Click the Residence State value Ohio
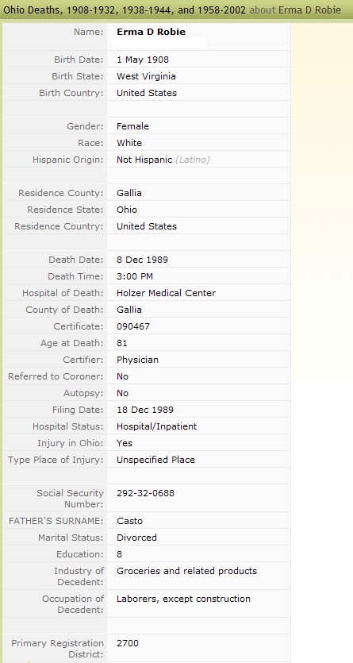This screenshot has width=353, height=663. 127,210
